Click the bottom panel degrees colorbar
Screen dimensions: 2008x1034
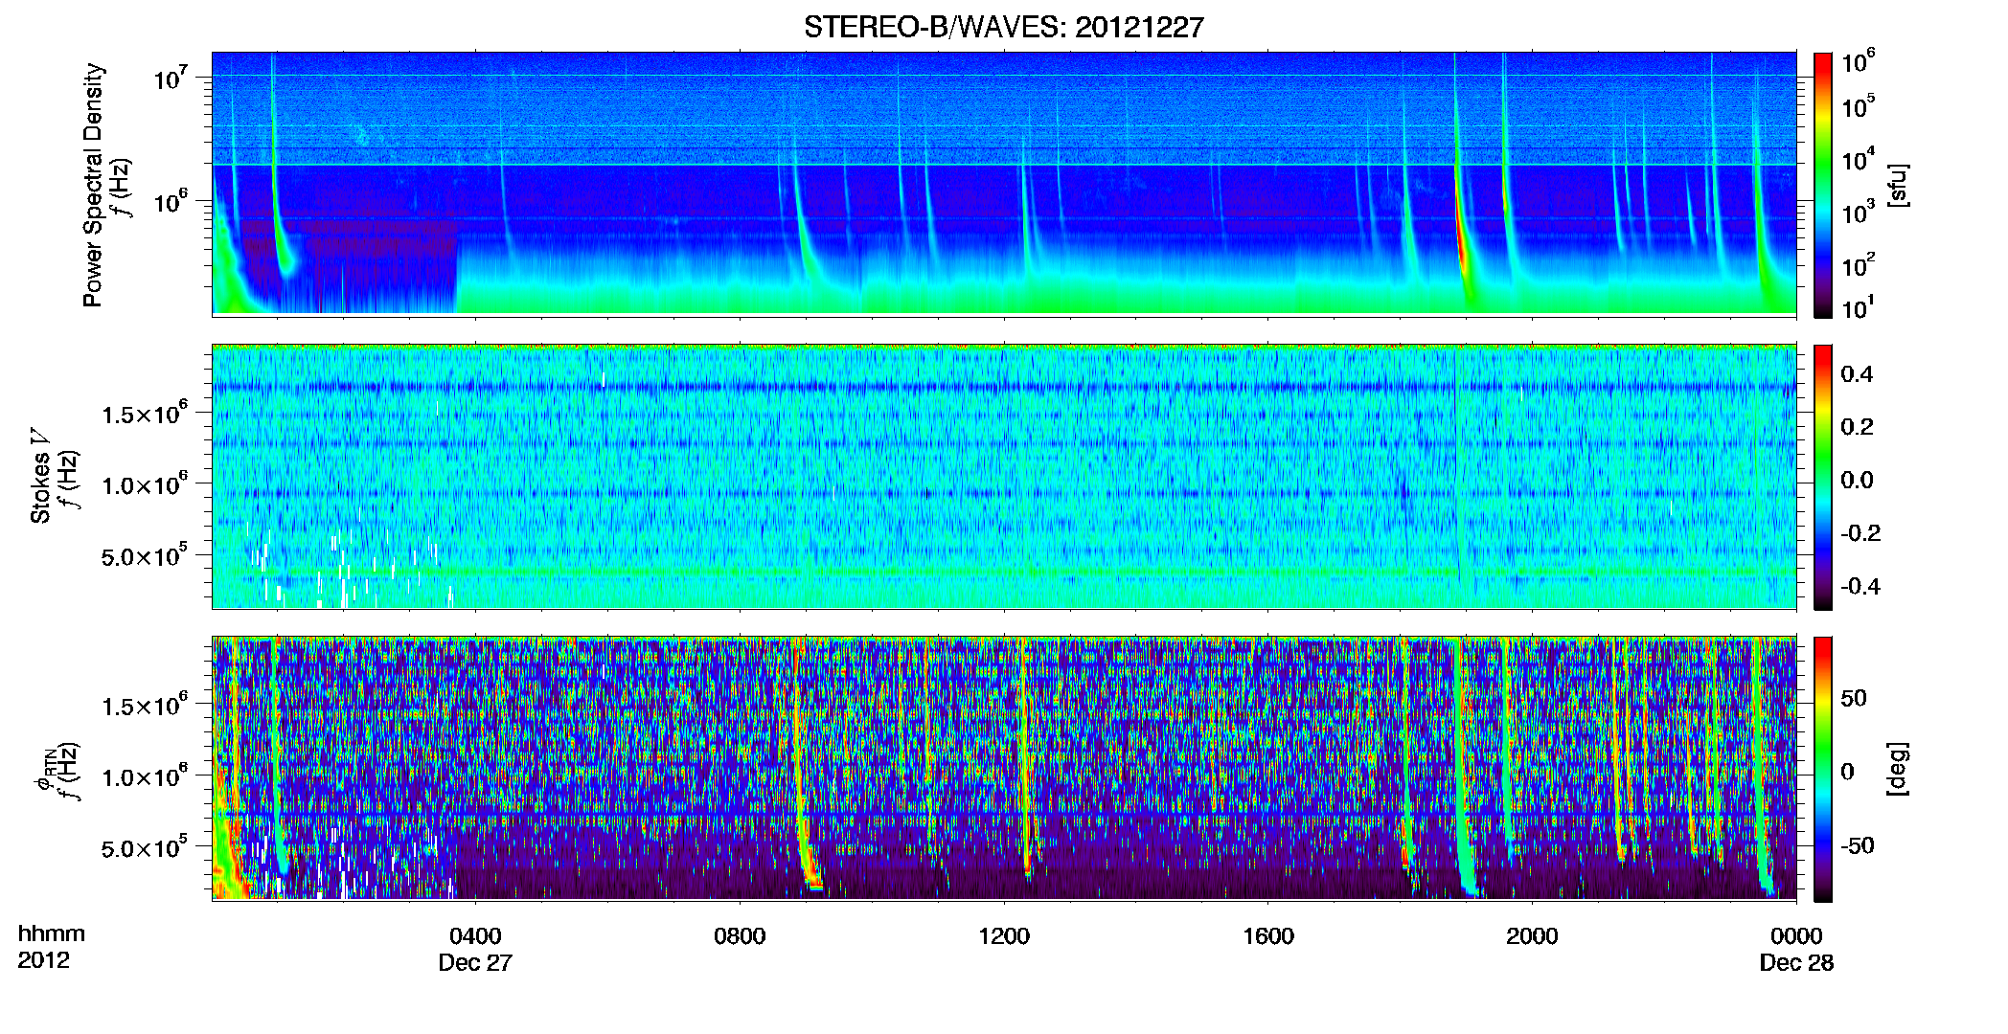click(x=1823, y=769)
